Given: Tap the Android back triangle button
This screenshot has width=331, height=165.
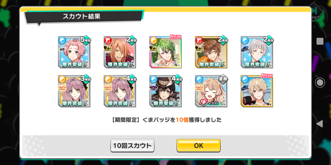Looking at the screenshot, I should click(x=320, y=124).
